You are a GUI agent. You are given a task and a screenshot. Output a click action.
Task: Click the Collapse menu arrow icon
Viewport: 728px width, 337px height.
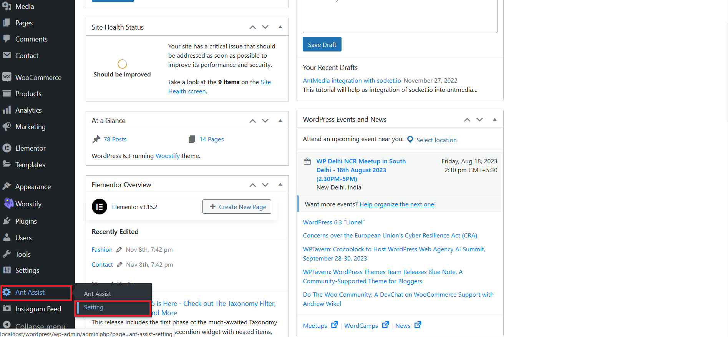point(7,325)
